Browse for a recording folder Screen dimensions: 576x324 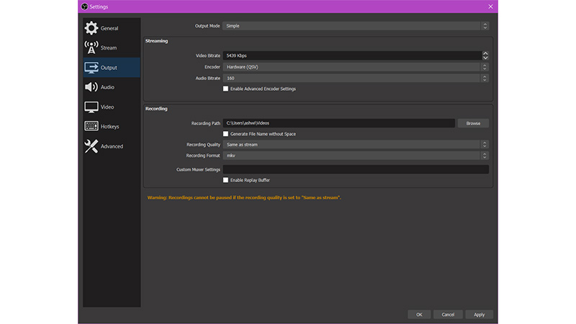point(473,123)
